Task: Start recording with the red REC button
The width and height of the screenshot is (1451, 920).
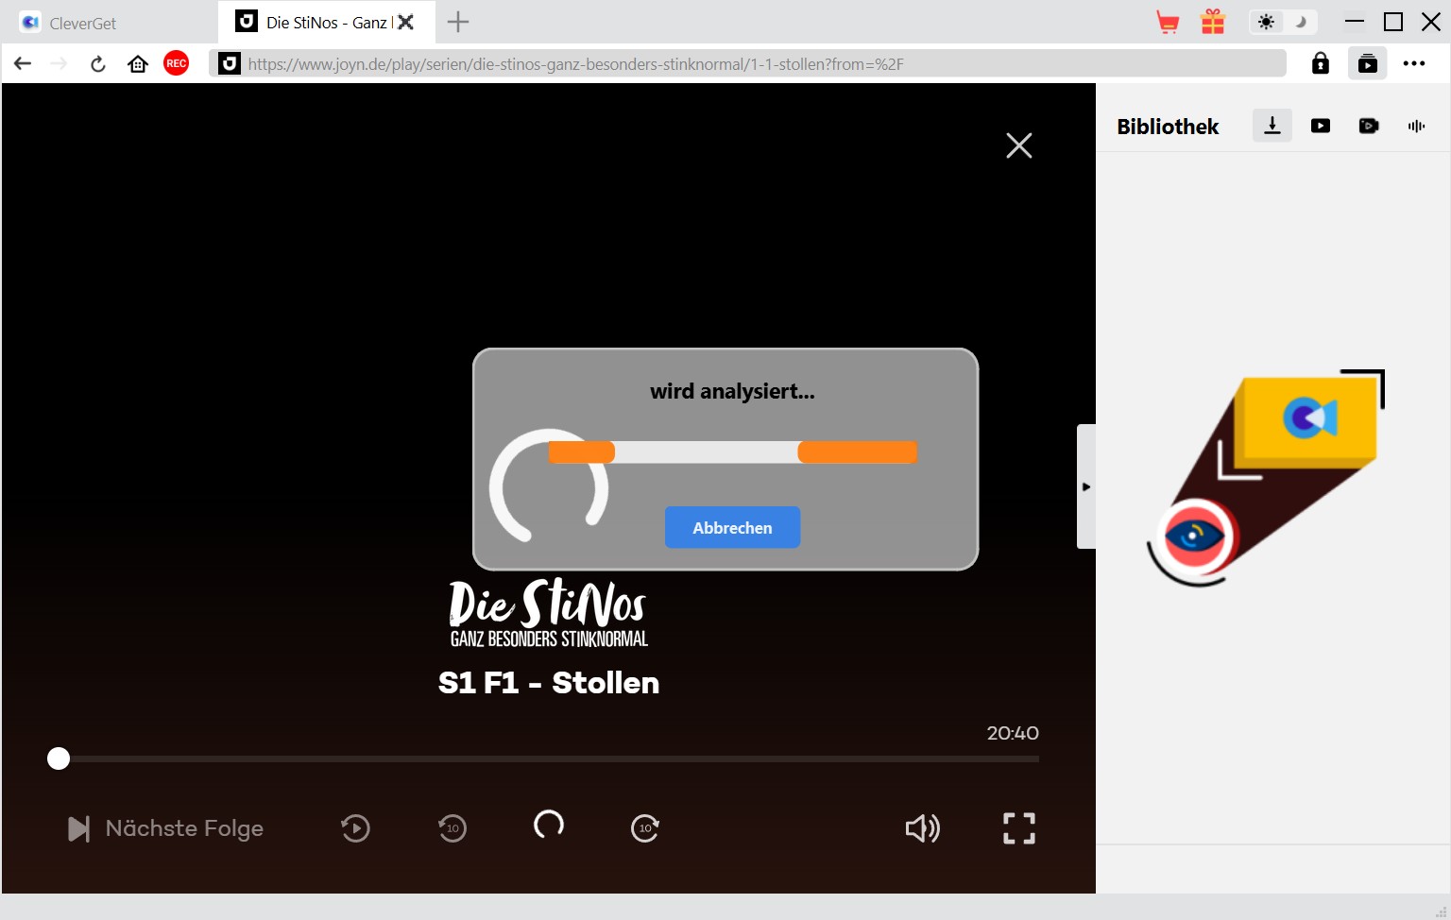Action: pyautogui.click(x=177, y=63)
